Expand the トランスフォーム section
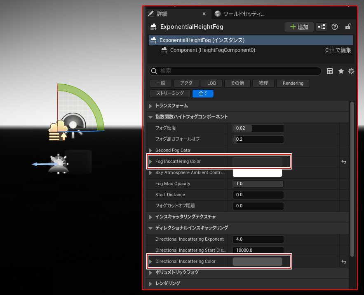This screenshot has width=364, height=295. [x=150, y=106]
